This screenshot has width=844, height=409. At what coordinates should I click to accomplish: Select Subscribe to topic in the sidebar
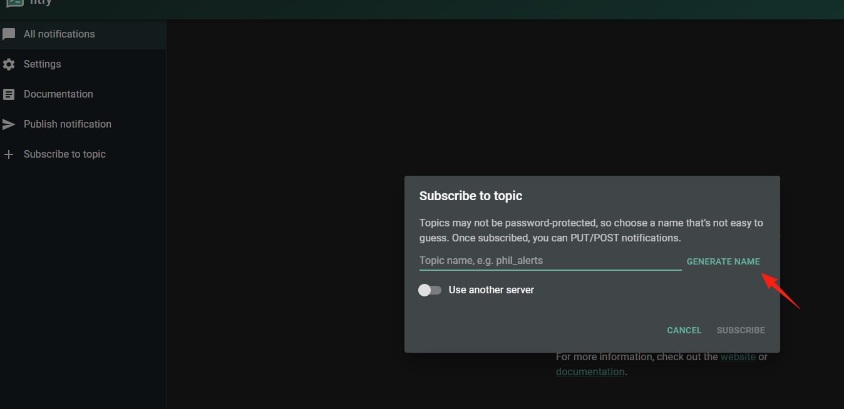click(83, 154)
